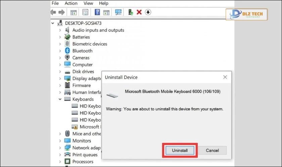Click the down-arrow circle toolbar icon
Screen dimensions: 282x167
(148, 12)
